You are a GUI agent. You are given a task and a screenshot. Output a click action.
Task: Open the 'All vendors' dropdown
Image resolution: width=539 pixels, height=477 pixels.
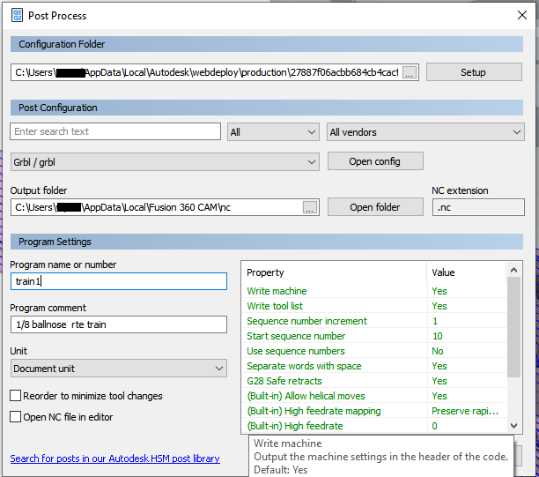425,132
